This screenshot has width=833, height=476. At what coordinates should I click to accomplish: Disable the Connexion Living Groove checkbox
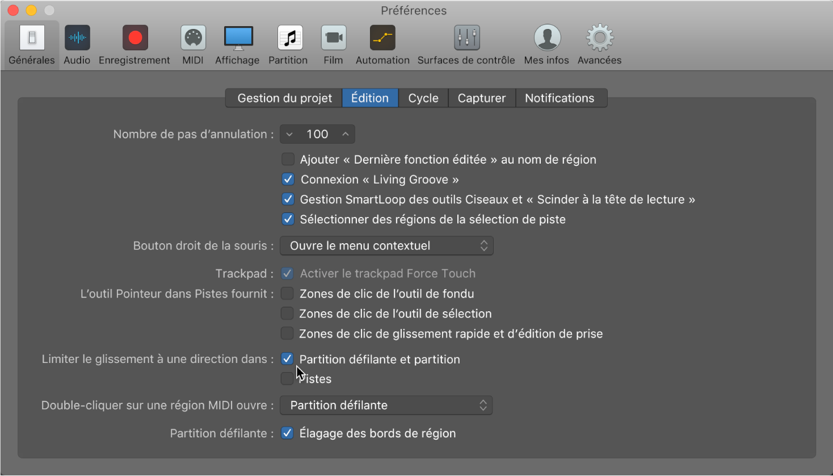(288, 179)
